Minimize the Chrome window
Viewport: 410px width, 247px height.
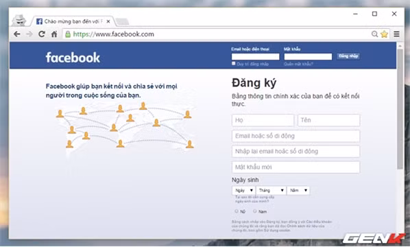click(355, 14)
